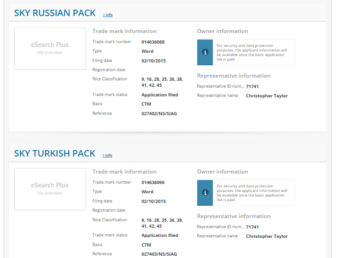Click Application filed status of SKY RUSSIAN PACK
Screen dimensions: 337x258
160,95
